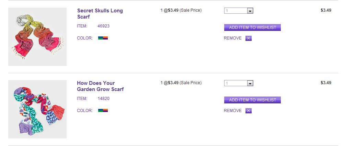344x146 pixels.
Task: Click the Garden Grow scarf product thumbnail
Action: coord(37,109)
